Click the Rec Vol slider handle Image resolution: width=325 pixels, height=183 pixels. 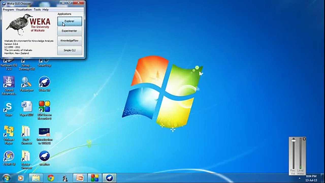pyautogui.click(x=293, y=141)
